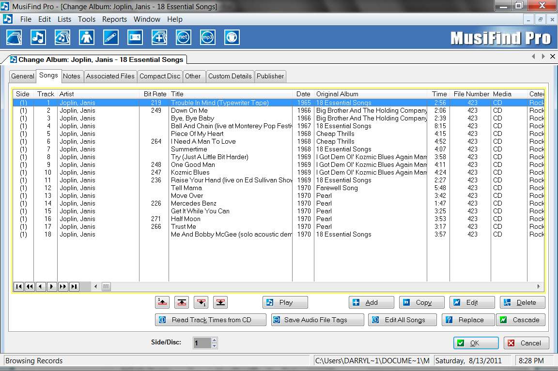Move selected song to bottom of list
The height and width of the screenshot is (371, 558).
(x=220, y=302)
